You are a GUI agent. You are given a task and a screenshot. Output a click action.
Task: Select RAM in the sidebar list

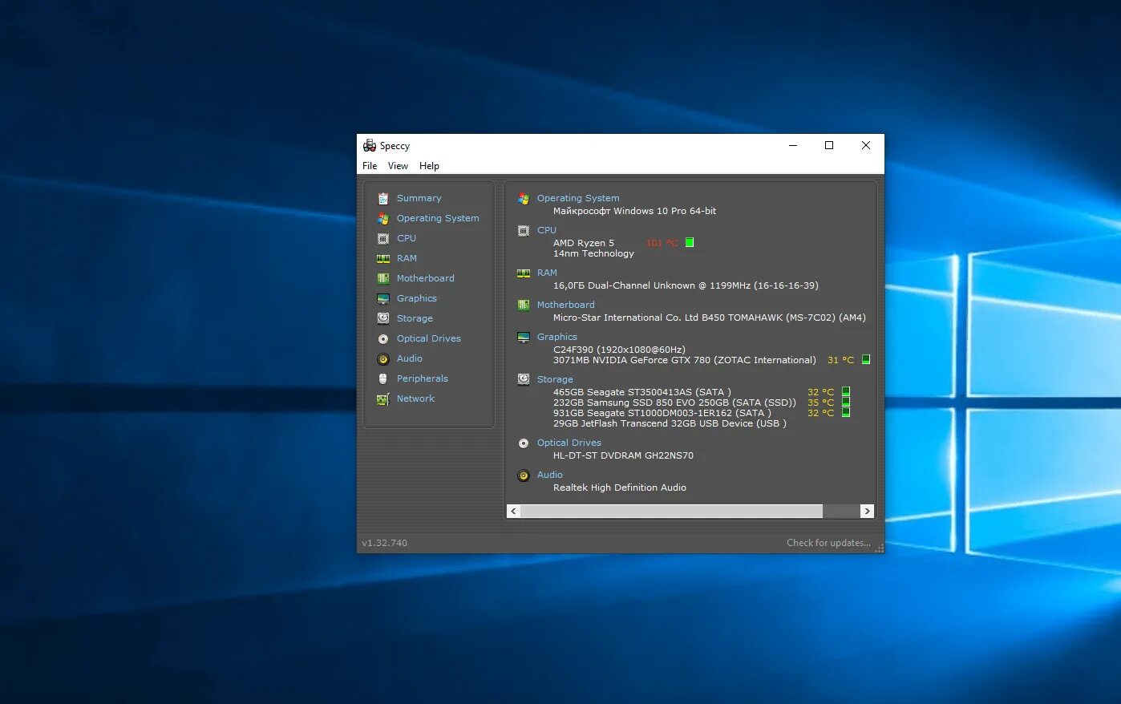[x=407, y=258]
